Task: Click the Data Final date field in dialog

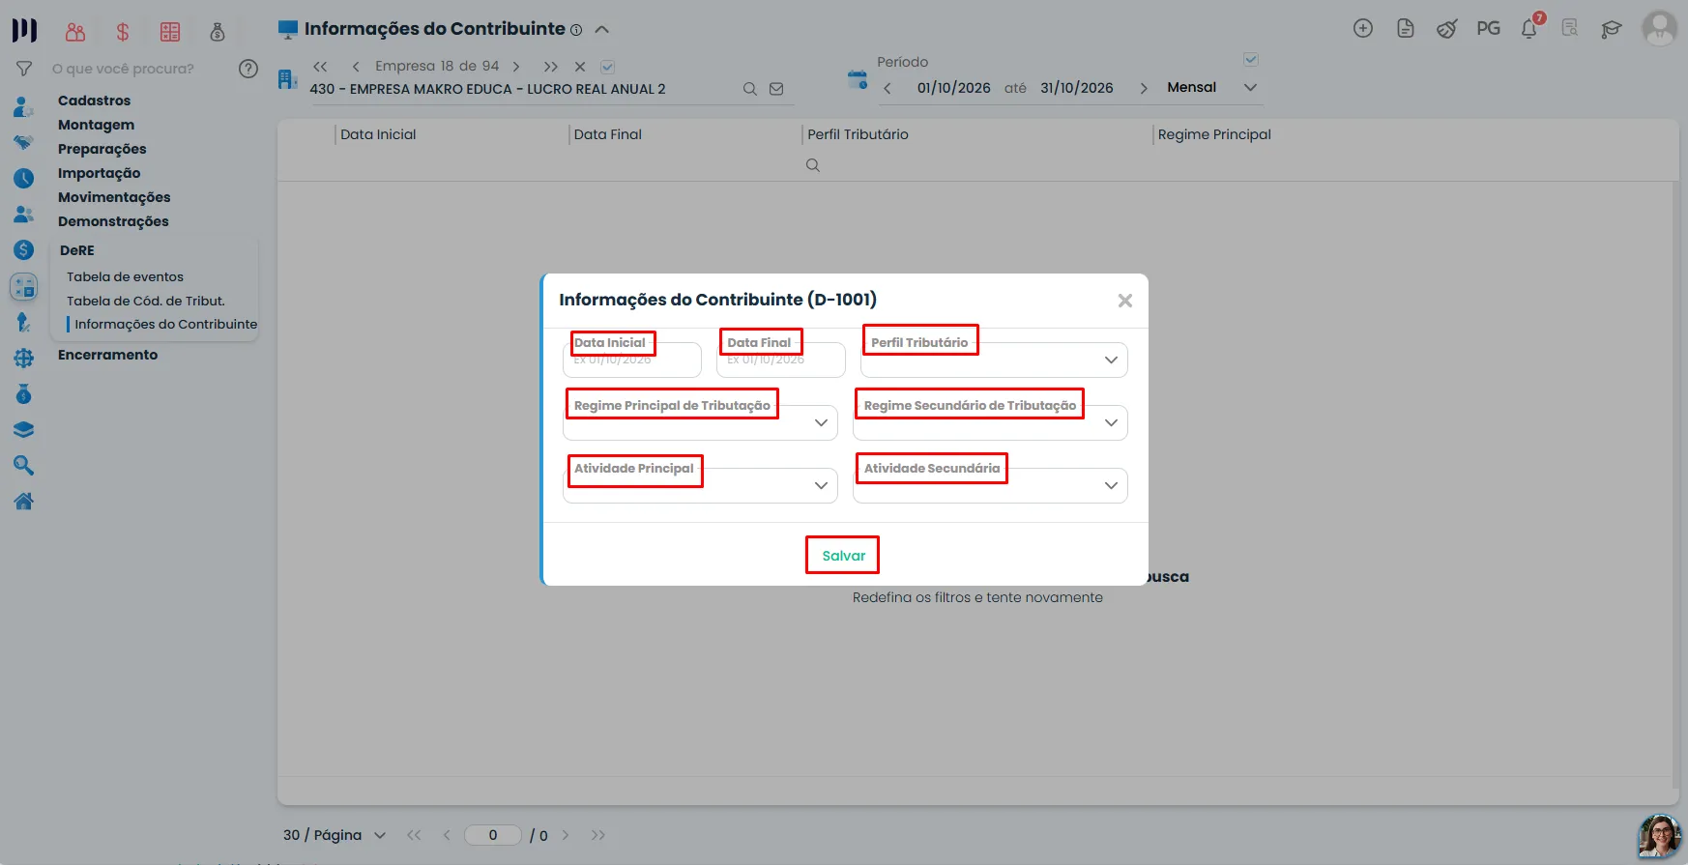Action: coord(781,360)
